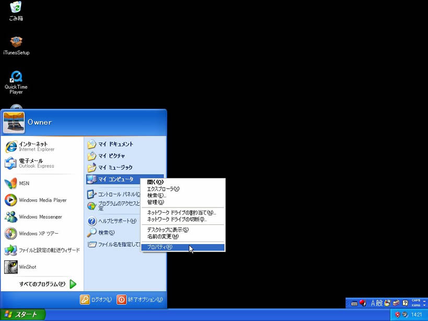Expand すべてのプログラム list
Viewport: 428px width, 321px height.
pyautogui.click(x=48, y=284)
